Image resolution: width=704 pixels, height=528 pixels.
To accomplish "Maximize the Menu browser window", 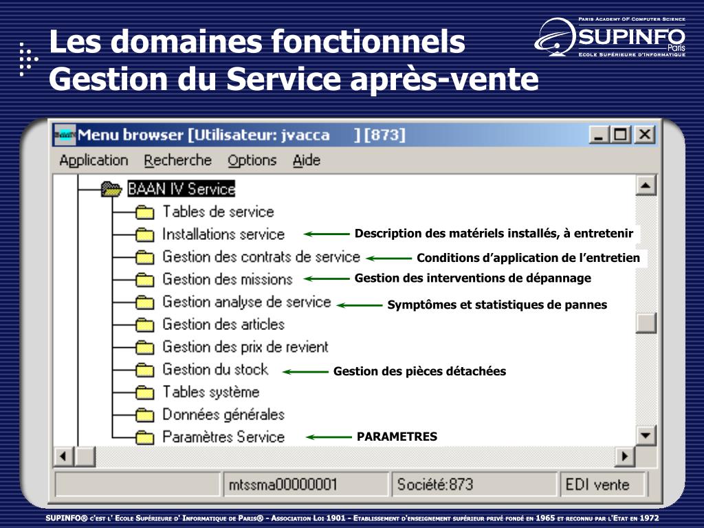I will click(x=621, y=135).
